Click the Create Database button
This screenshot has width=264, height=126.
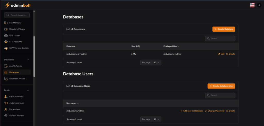pyautogui.click(x=224, y=29)
